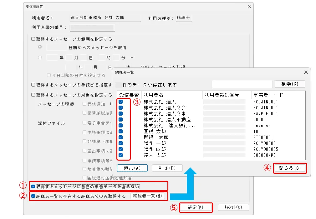
Task: Click the 事業者コード column header
Action: pyautogui.click(x=271, y=95)
